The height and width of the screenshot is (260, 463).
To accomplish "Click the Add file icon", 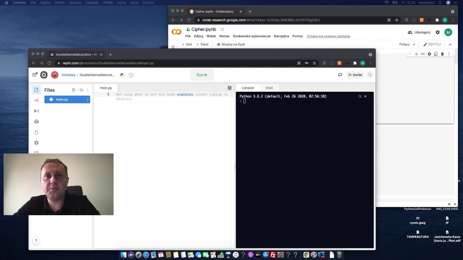I will click(73, 90).
